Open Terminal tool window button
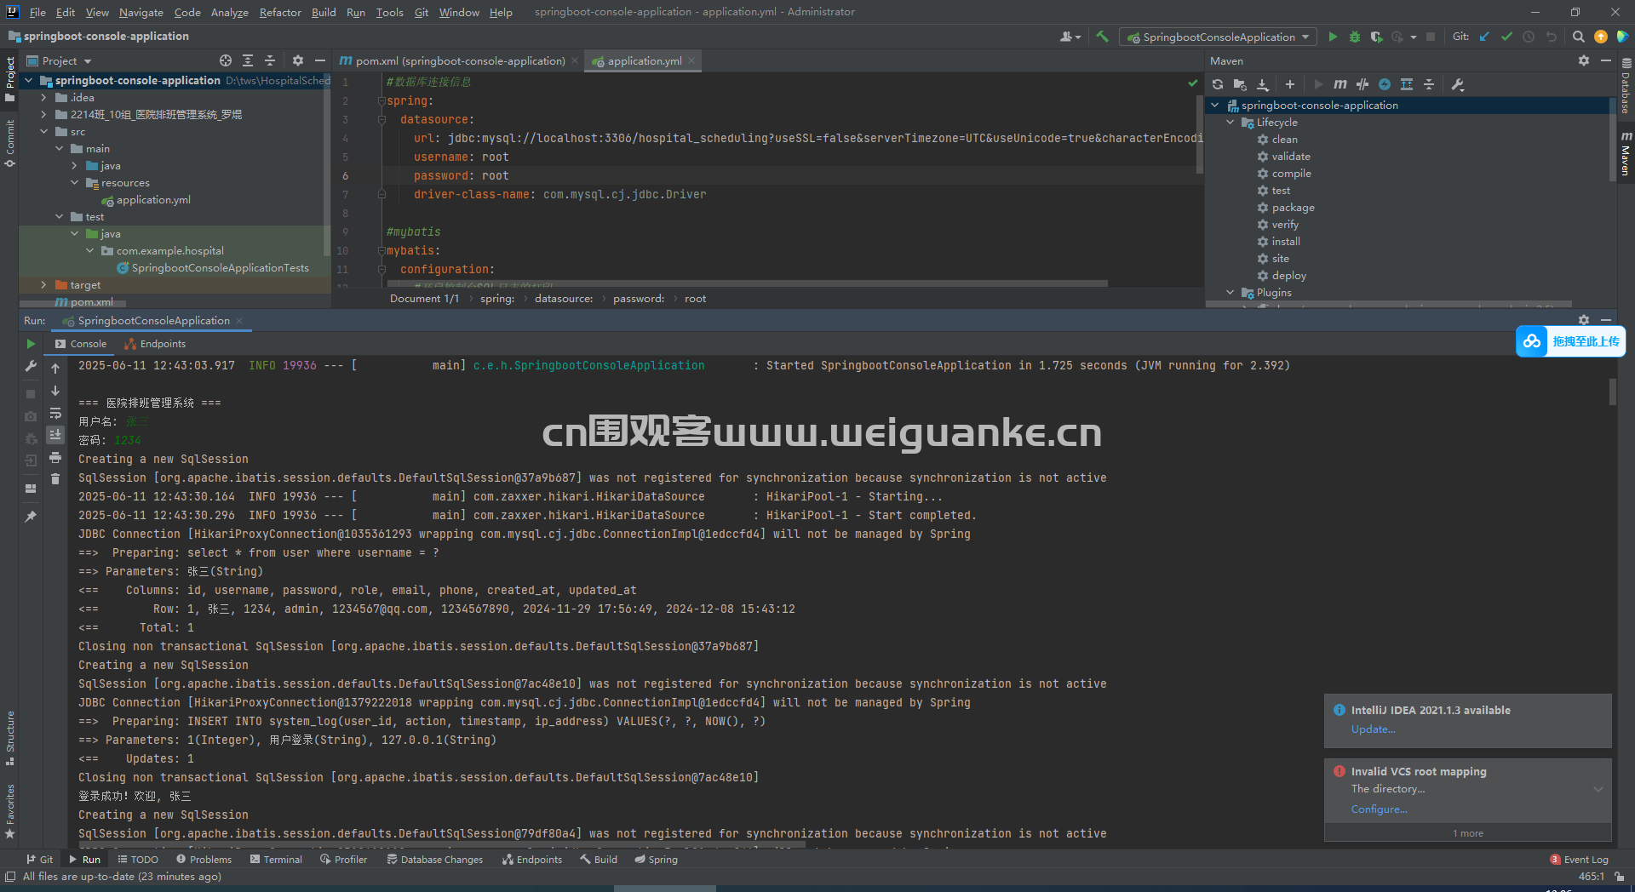The height and width of the screenshot is (892, 1635). tap(276, 860)
